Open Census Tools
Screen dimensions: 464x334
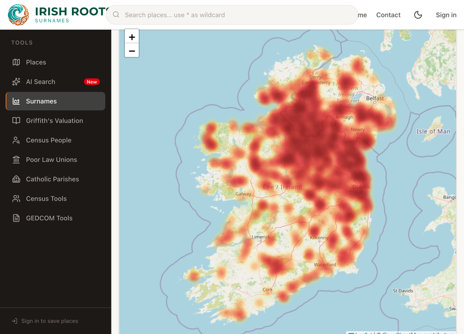[56, 198]
